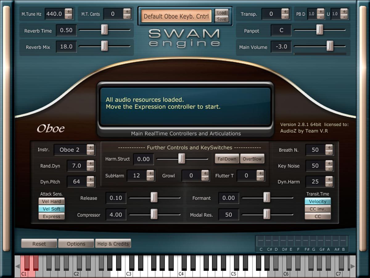Decrease Transp. value with minus stepper

[285, 17]
